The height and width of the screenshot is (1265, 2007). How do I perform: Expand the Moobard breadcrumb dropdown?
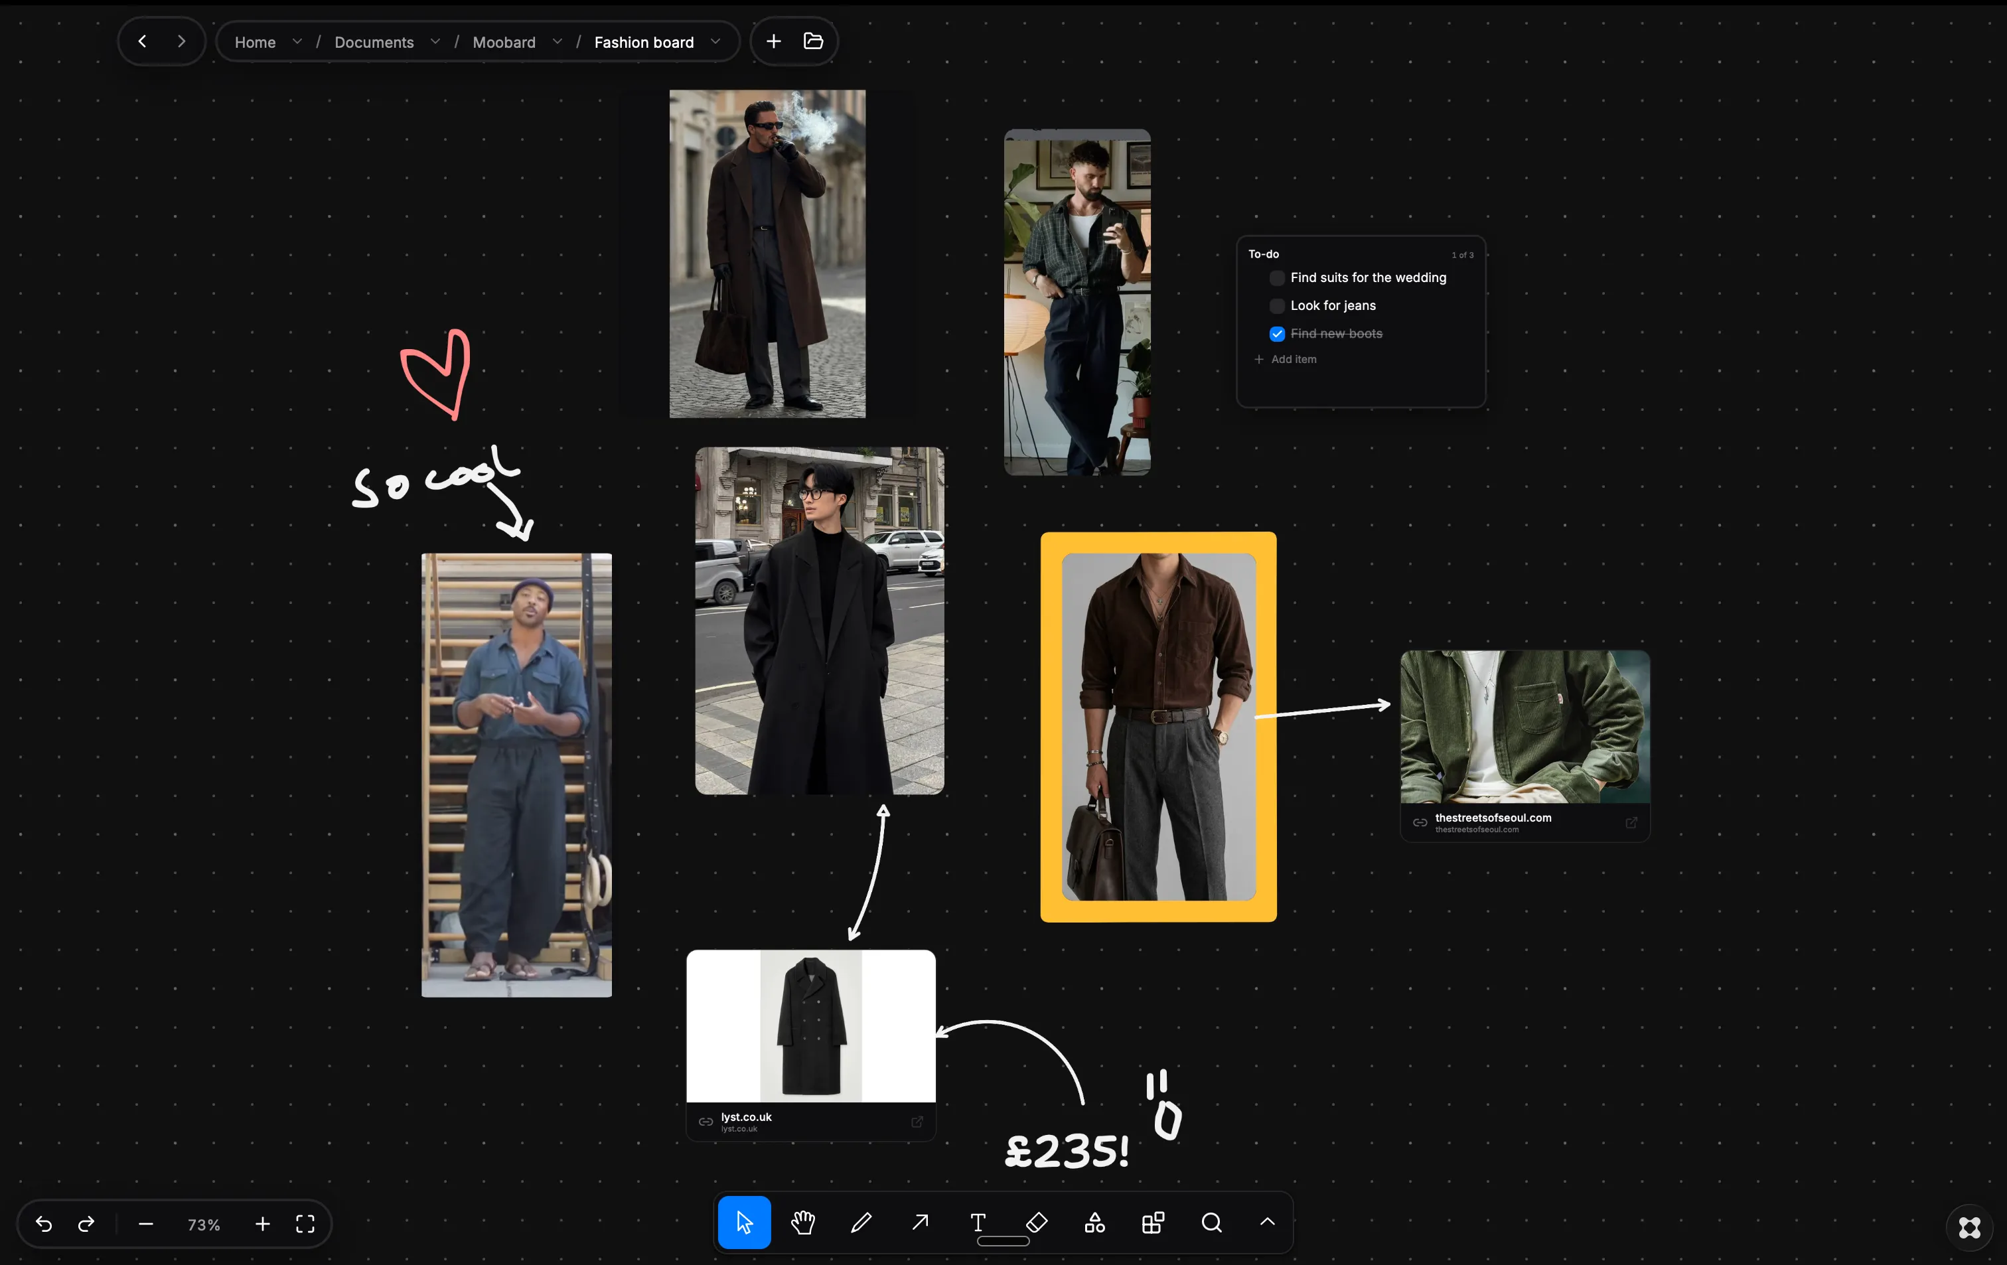(557, 42)
